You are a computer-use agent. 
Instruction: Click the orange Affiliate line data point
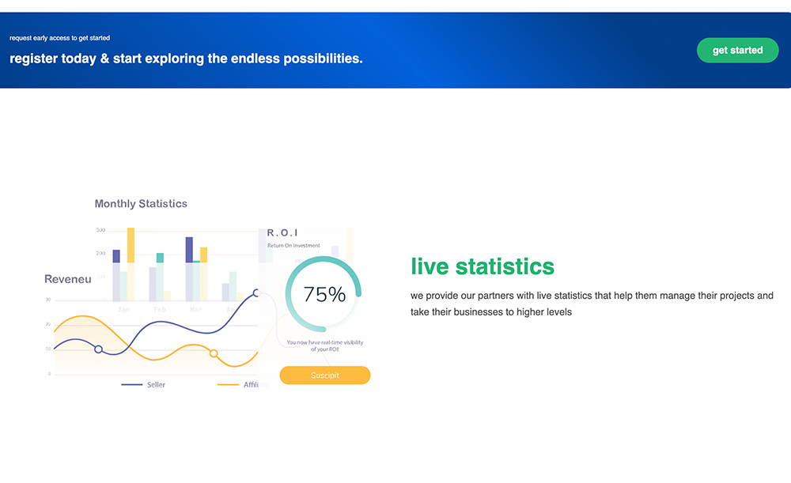coord(214,353)
